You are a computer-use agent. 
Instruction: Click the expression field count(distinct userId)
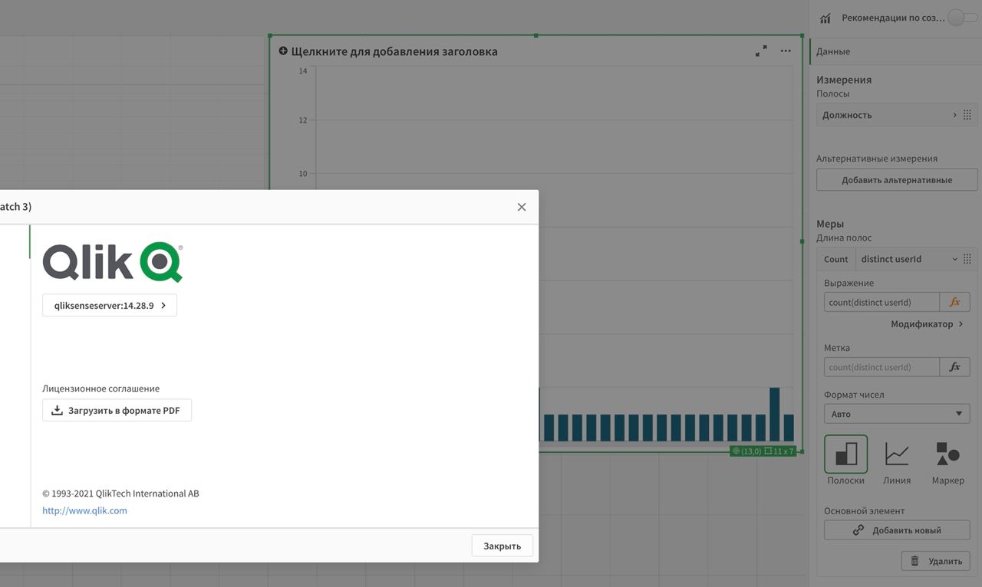[881, 302]
